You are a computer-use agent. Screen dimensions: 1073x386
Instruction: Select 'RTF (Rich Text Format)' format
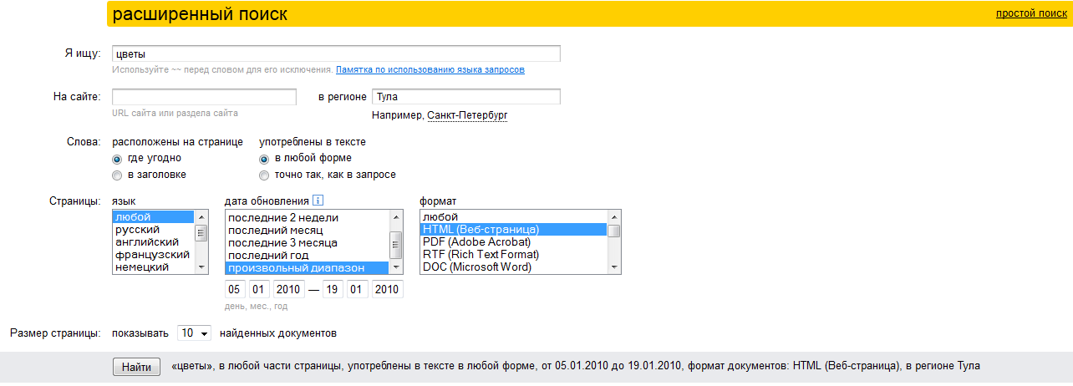pyautogui.click(x=514, y=254)
